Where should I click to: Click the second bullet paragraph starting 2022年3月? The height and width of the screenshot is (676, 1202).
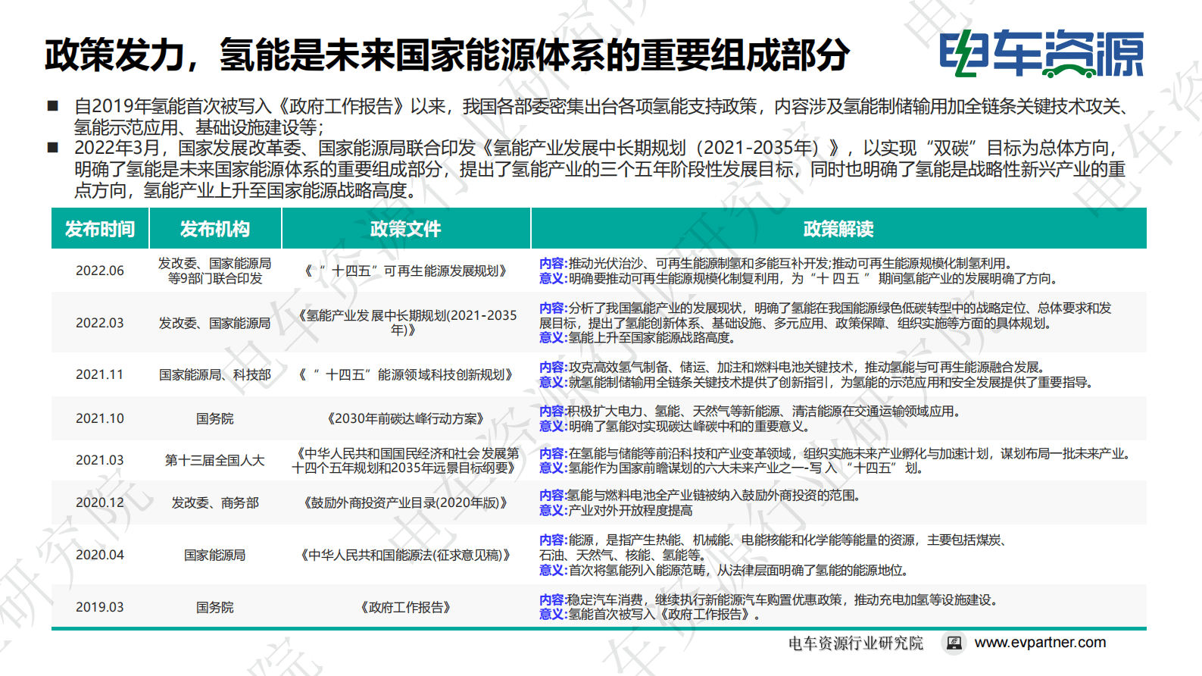600,169
